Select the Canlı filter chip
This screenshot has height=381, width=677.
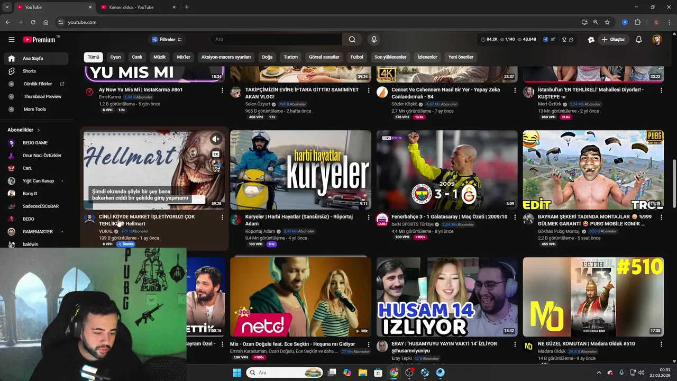point(137,57)
